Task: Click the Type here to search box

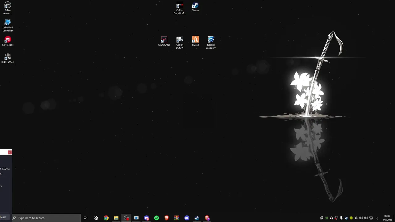Action: [46, 218]
